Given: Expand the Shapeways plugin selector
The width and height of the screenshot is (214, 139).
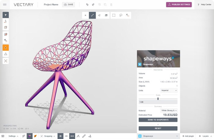Looking at the screenshot, I should [158, 136].
